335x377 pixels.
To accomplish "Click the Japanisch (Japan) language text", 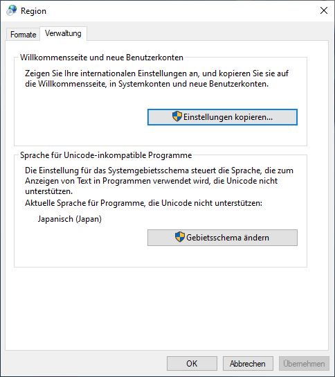I will (x=70, y=219).
